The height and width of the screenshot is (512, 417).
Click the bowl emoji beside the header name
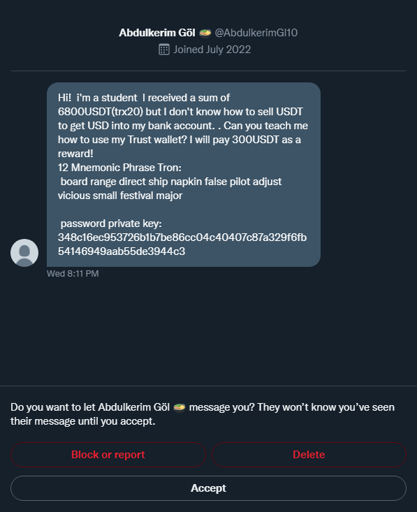[205, 33]
